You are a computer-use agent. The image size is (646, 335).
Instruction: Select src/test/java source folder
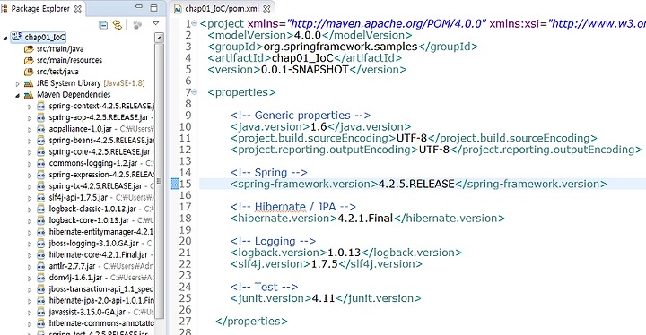point(57,72)
